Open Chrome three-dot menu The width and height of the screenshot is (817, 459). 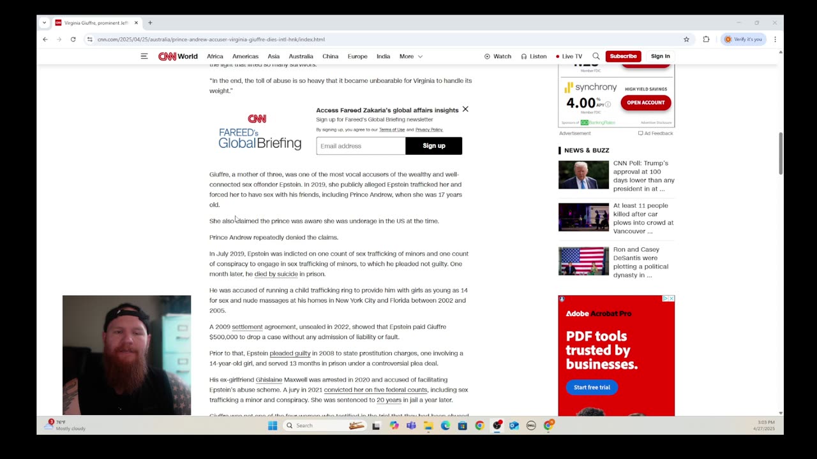pos(775,40)
